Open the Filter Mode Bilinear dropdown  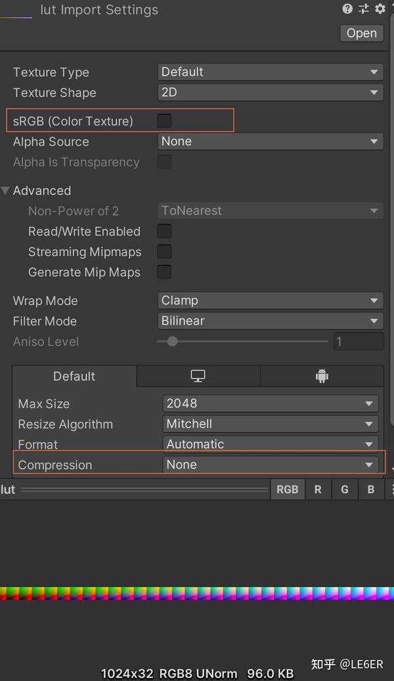click(x=271, y=321)
